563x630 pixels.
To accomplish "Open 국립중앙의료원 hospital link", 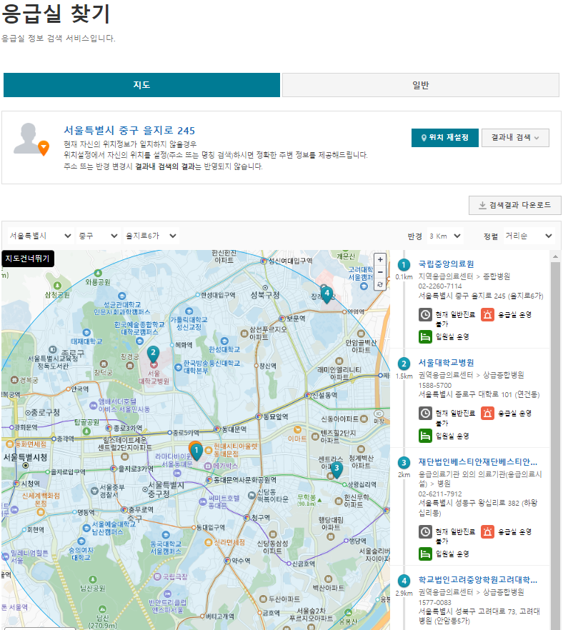I will click(446, 264).
